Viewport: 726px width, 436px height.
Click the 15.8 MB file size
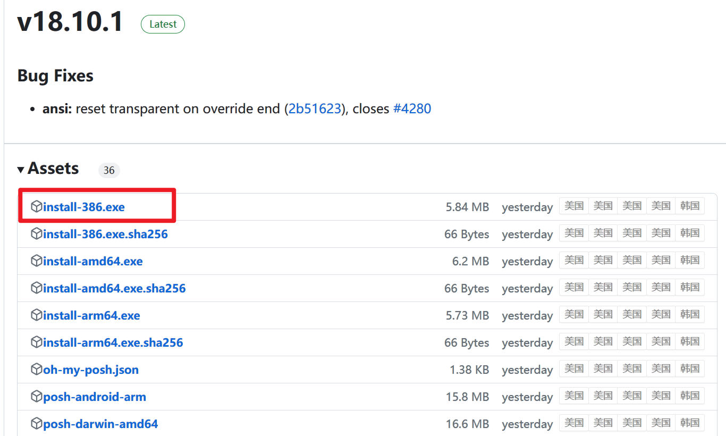[x=467, y=397]
